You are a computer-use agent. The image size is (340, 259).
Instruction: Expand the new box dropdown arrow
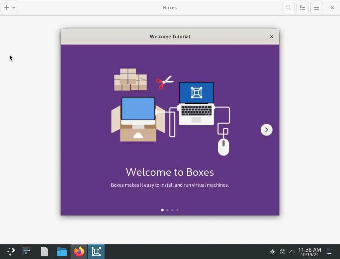(14, 8)
